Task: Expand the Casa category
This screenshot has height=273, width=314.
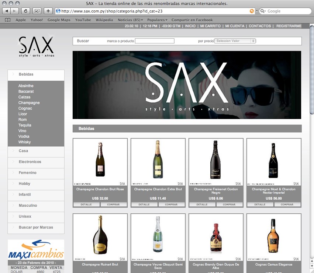Action: coord(36,151)
